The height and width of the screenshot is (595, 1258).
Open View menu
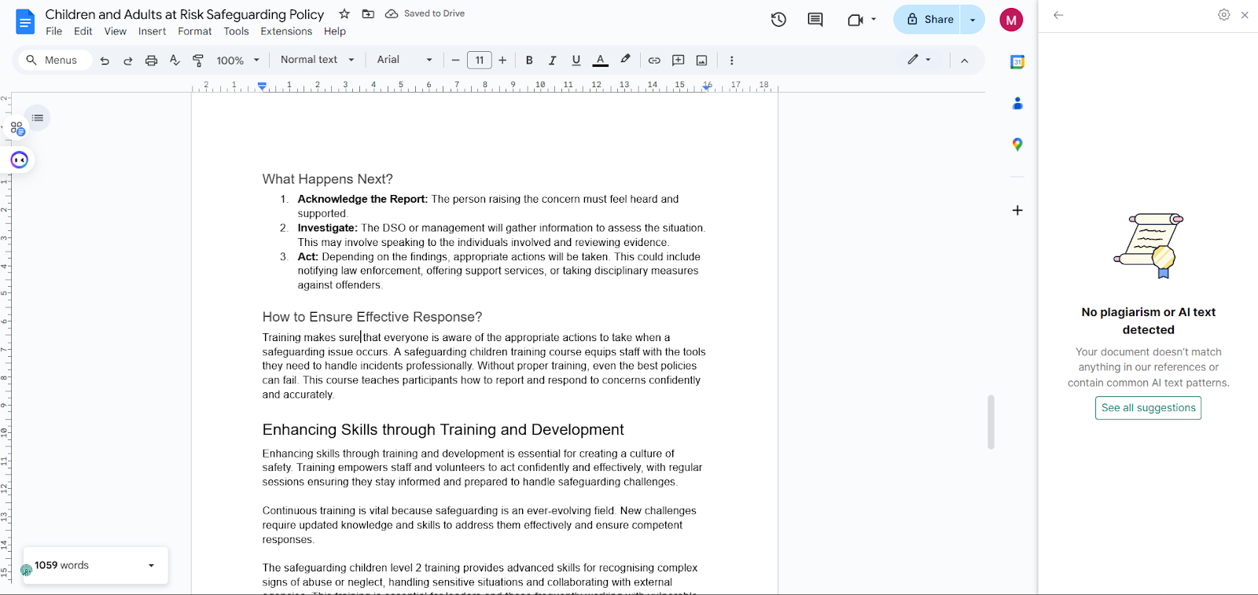116,31
